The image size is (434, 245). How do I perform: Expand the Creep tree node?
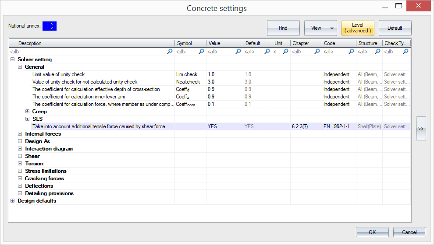point(28,112)
